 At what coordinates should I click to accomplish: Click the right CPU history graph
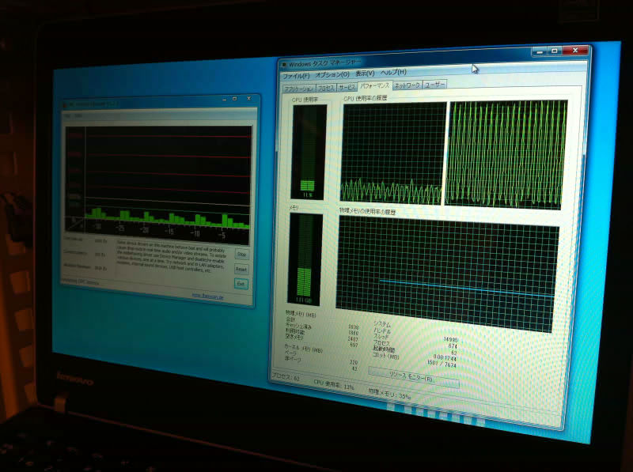tap(506, 154)
